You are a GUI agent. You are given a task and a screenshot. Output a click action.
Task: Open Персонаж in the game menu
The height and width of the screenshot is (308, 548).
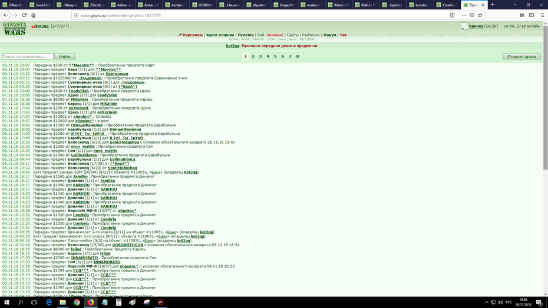(x=193, y=35)
